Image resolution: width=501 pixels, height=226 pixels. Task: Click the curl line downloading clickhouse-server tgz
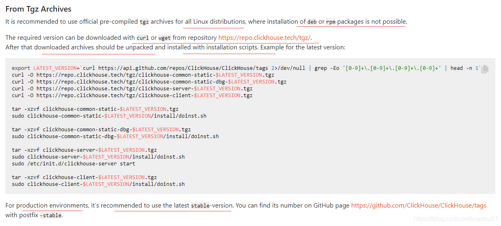[132, 89]
